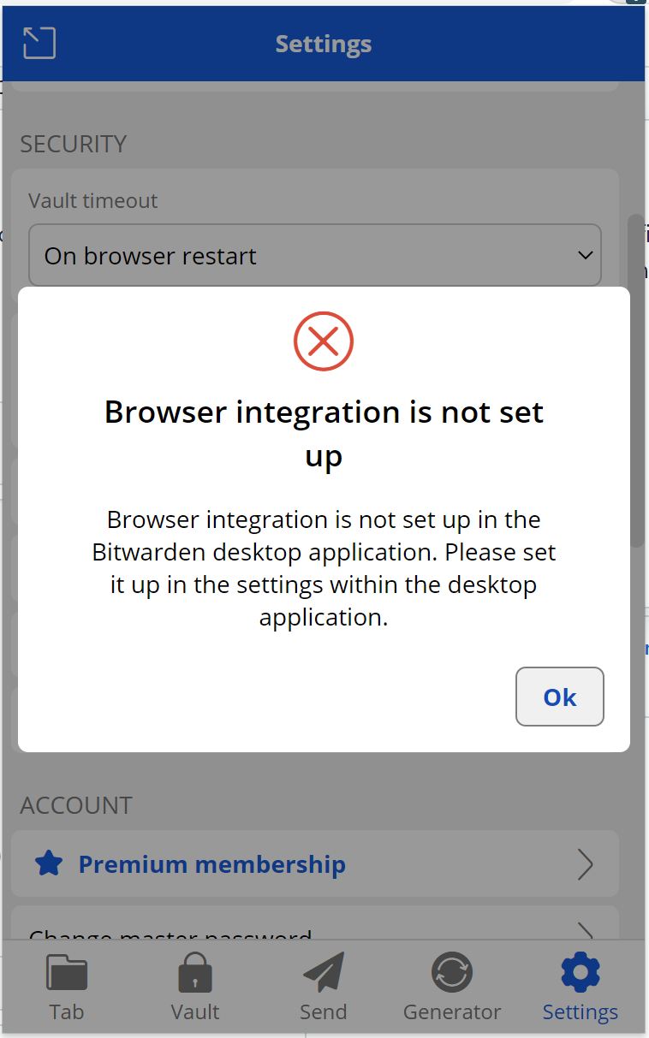
Task: Click the red error circle icon
Action: click(x=323, y=341)
